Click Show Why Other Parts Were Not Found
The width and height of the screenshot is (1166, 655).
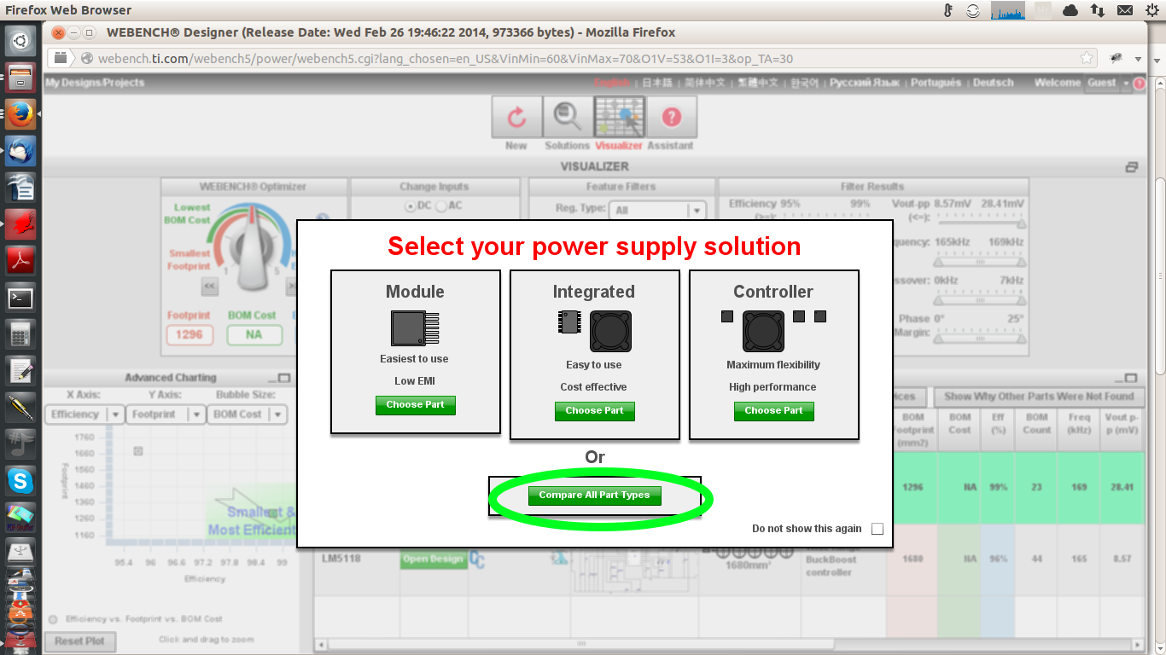pos(1039,397)
